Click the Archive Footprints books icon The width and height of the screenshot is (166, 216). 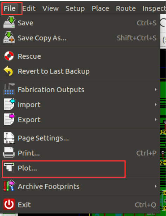point(9,186)
